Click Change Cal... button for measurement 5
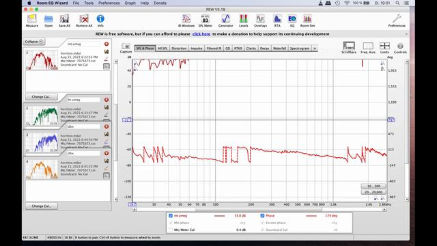437x246 pixels. [x=41, y=206]
